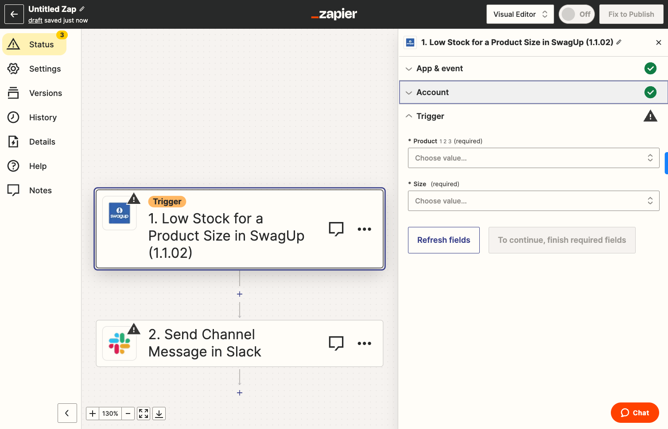Open Versions in the sidebar
The width and height of the screenshot is (668, 429).
35,93
